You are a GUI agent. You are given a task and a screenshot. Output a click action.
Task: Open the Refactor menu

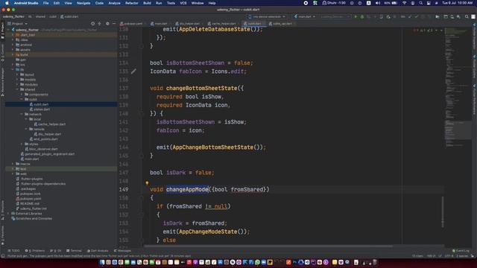pos(132,3)
